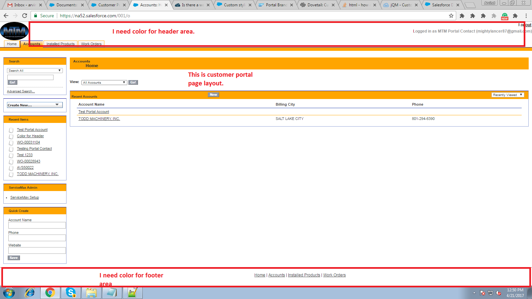Click the Account Name column header
Image resolution: width=532 pixels, height=299 pixels.
[91, 104]
